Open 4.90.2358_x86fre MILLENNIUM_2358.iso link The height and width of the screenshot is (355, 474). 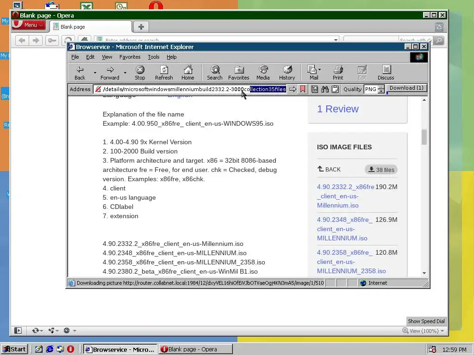click(351, 262)
